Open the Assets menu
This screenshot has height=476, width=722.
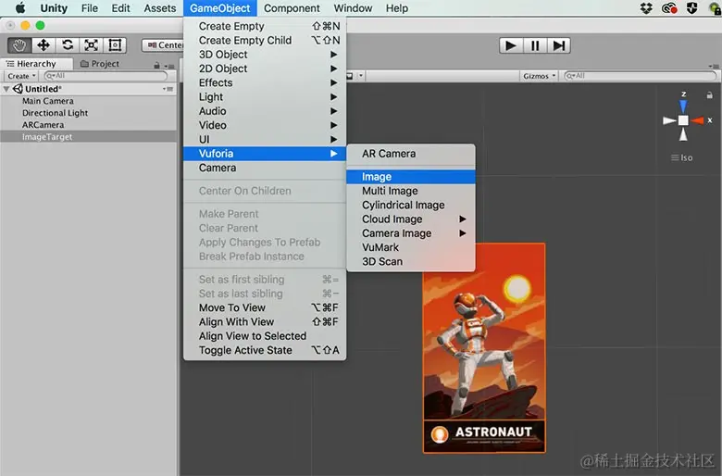(160, 8)
